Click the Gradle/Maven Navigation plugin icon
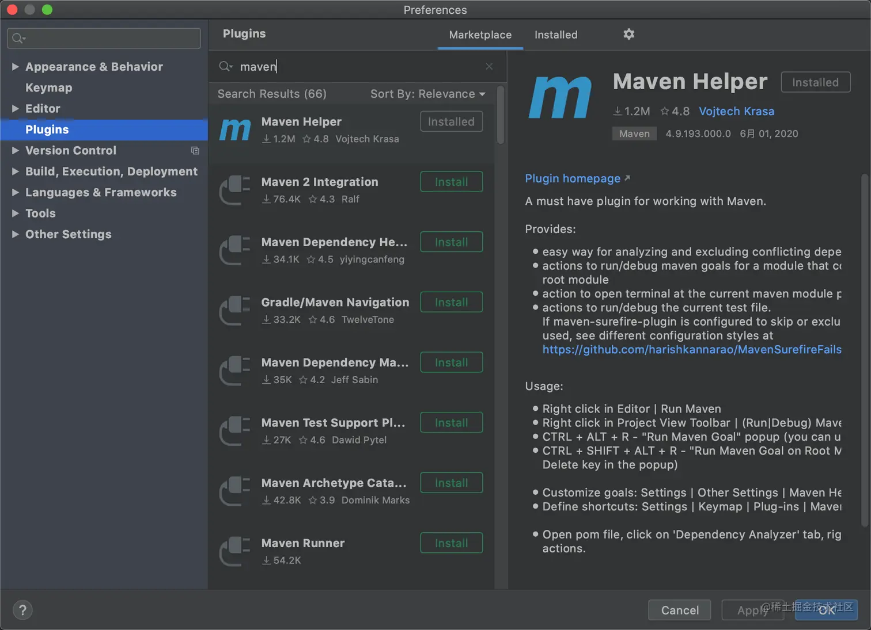871x630 pixels. click(x=235, y=311)
